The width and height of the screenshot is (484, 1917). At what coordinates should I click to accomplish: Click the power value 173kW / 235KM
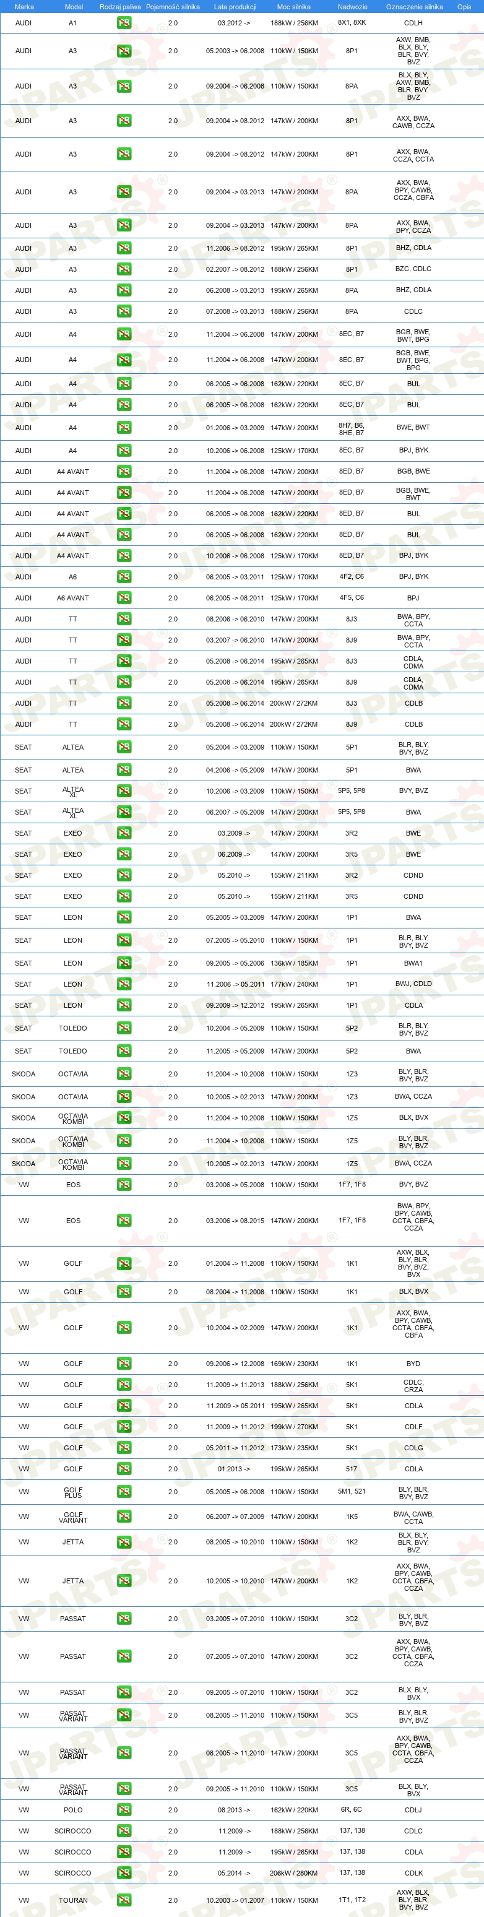(x=293, y=1448)
